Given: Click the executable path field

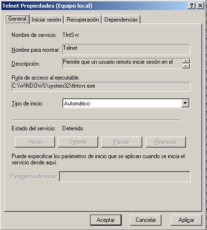Looking at the screenshot, I should pyautogui.click(x=101, y=86).
